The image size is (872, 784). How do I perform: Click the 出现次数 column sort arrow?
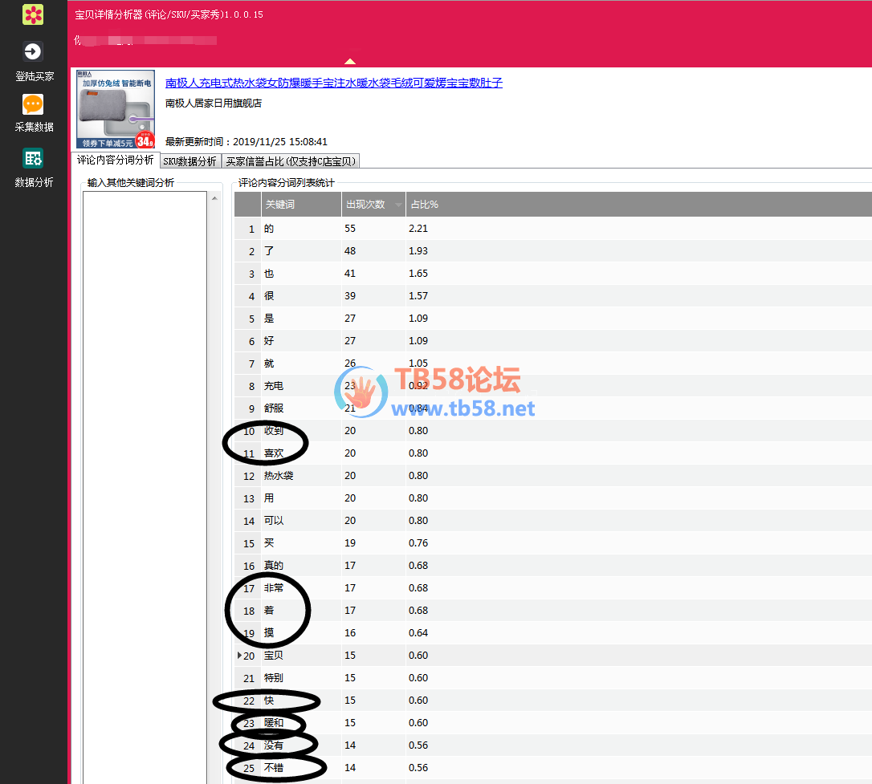pyautogui.click(x=399, y=205)
